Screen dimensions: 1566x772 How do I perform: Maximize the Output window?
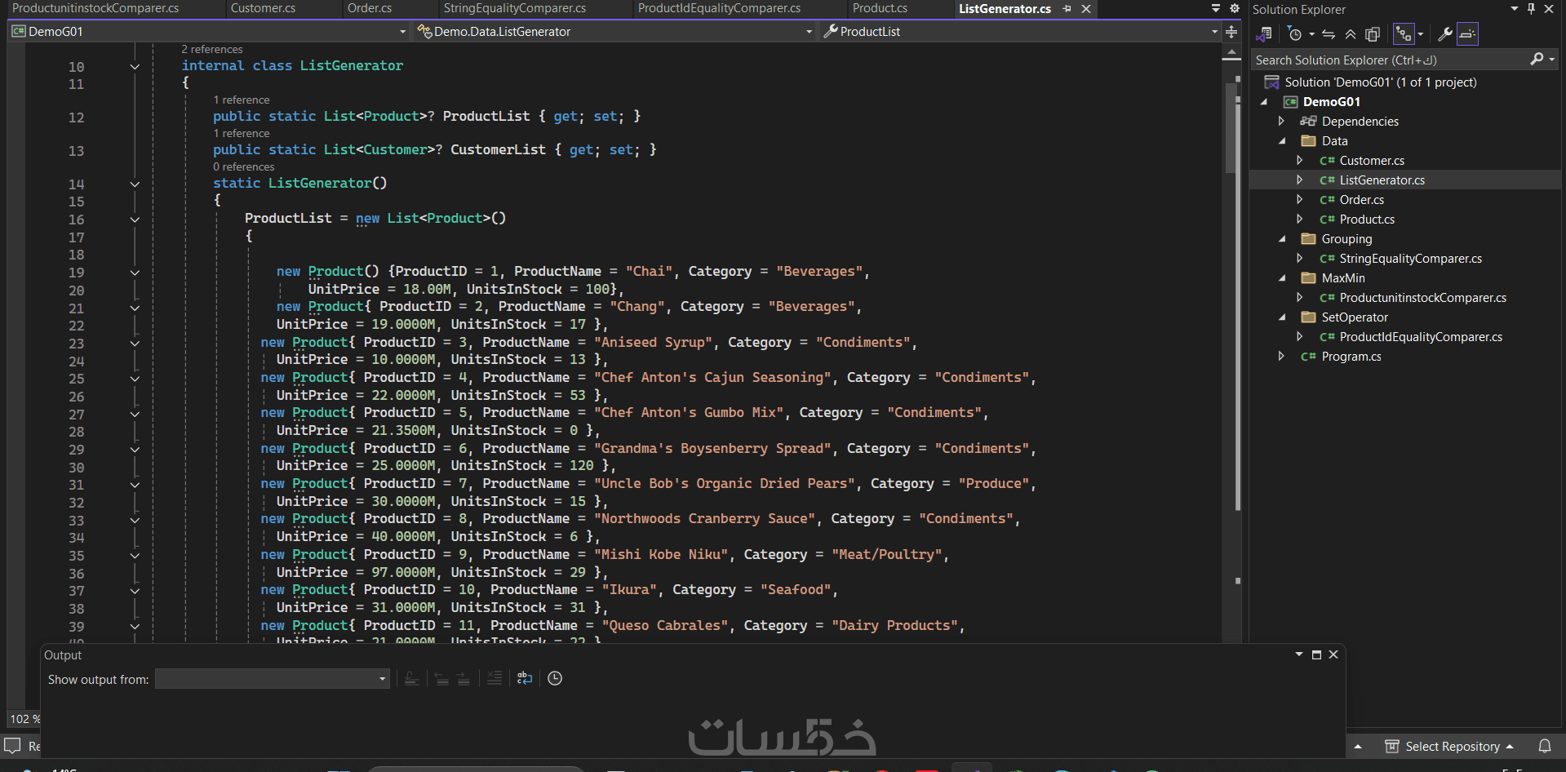[x=1316, y=654]
